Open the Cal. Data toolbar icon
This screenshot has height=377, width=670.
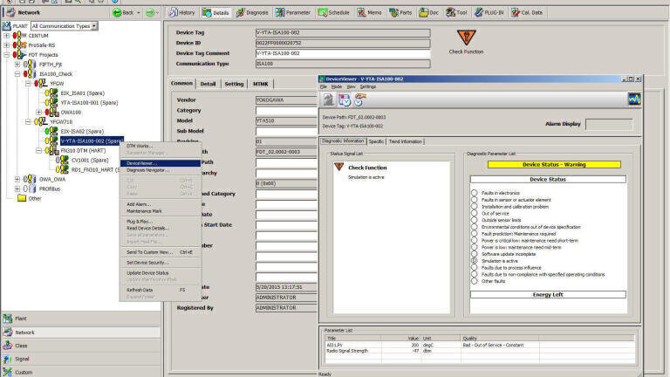516,12
